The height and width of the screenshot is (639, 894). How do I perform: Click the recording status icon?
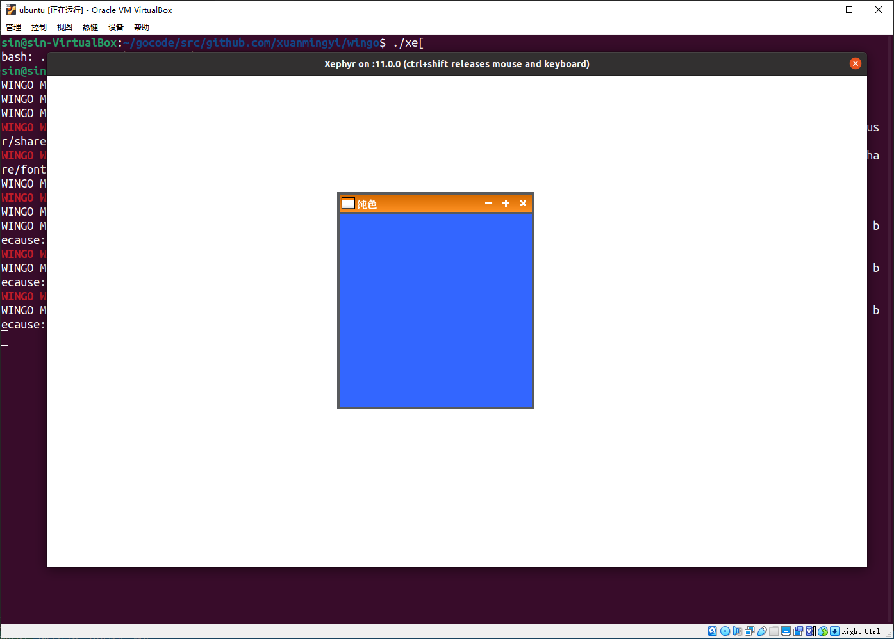[x=799, y=631]
